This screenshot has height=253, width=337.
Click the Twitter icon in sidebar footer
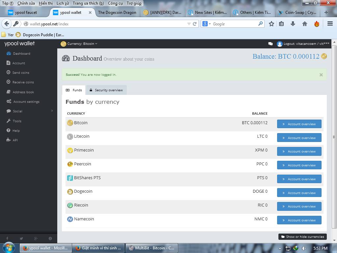[21, 239]
